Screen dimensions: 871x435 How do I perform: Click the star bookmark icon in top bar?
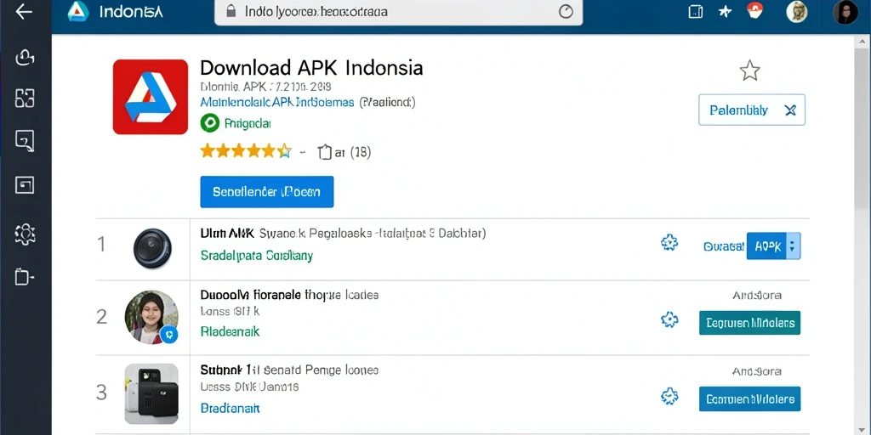[x=725, y=12]
